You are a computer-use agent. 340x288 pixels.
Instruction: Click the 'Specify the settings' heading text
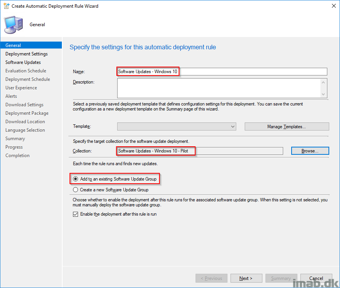pos(143,47)
